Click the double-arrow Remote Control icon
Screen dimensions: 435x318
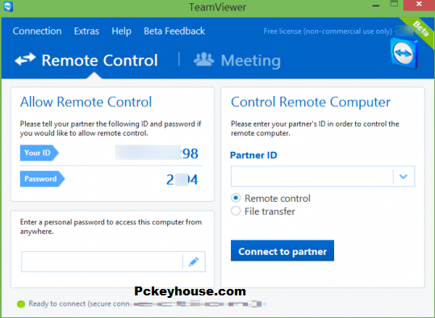[25, 60]
